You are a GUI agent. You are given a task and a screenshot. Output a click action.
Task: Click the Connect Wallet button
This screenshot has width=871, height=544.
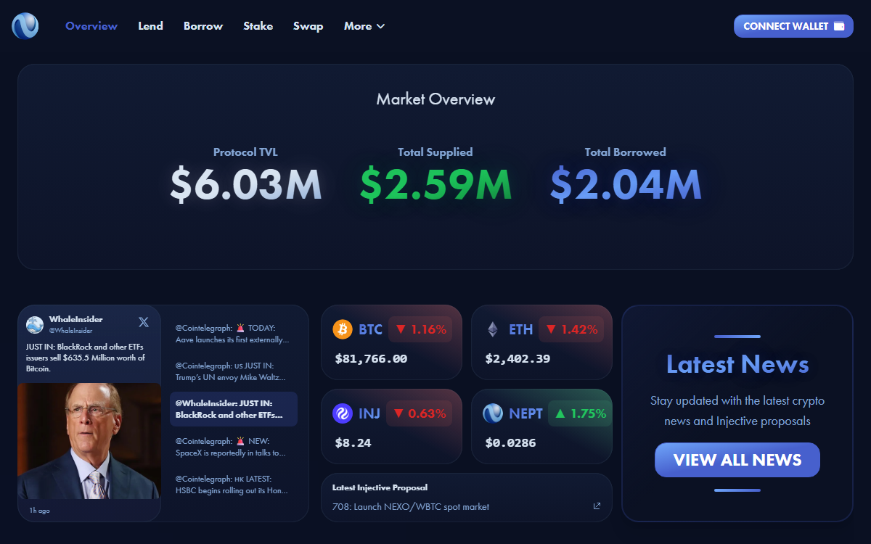793,26
